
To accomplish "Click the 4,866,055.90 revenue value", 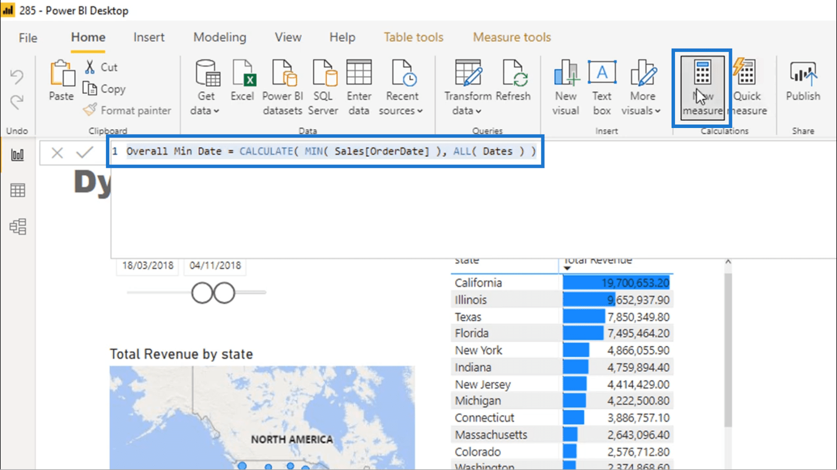I will tap(638, 350).
